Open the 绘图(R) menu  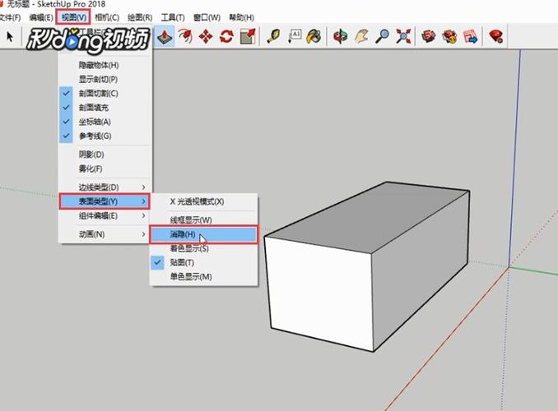click(140, 17)
